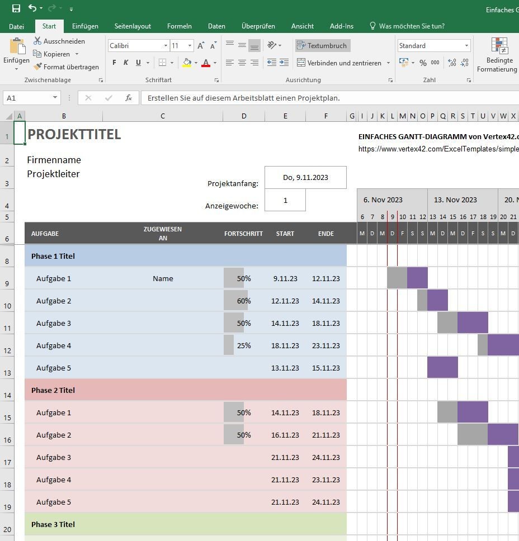
Task: Expand quick access toolbar customize arrow
Action: [71, 9]
